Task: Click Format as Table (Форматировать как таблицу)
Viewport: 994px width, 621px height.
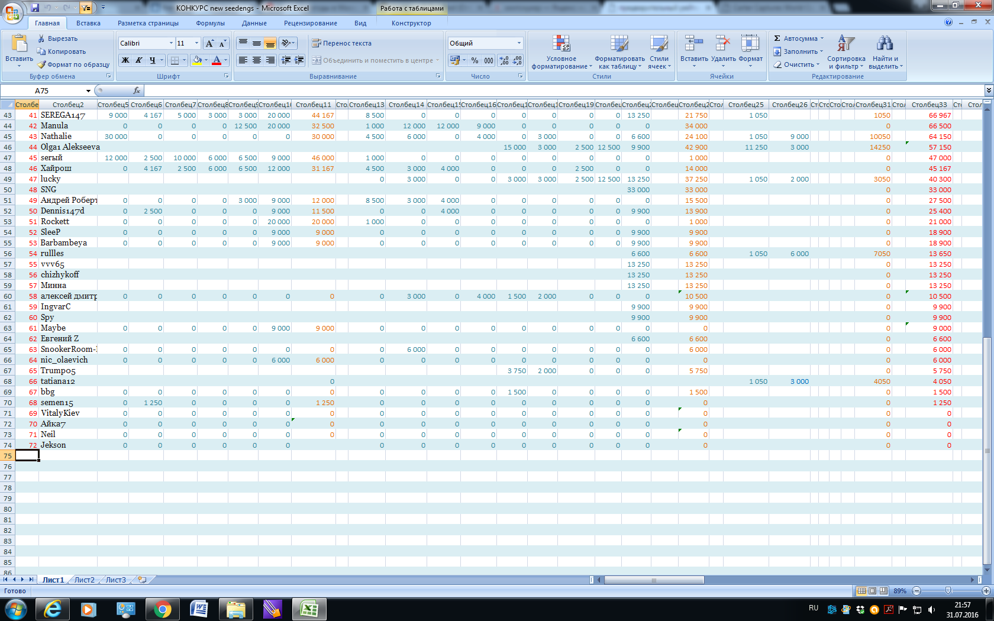Action: (619, 52)
